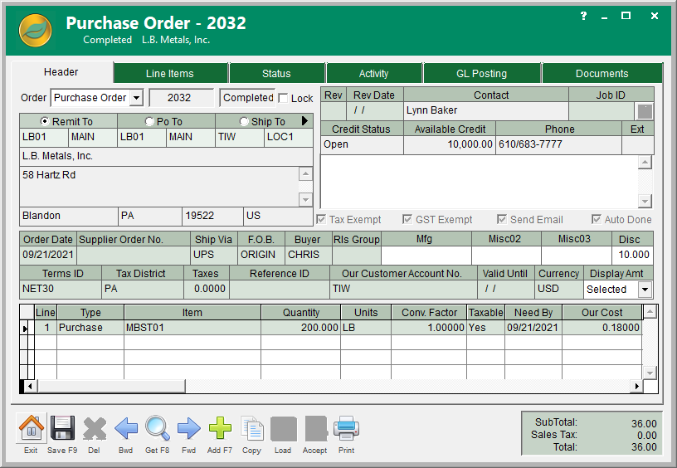
Task: Open the Display Amt dropdown
Action: [645, 290]
